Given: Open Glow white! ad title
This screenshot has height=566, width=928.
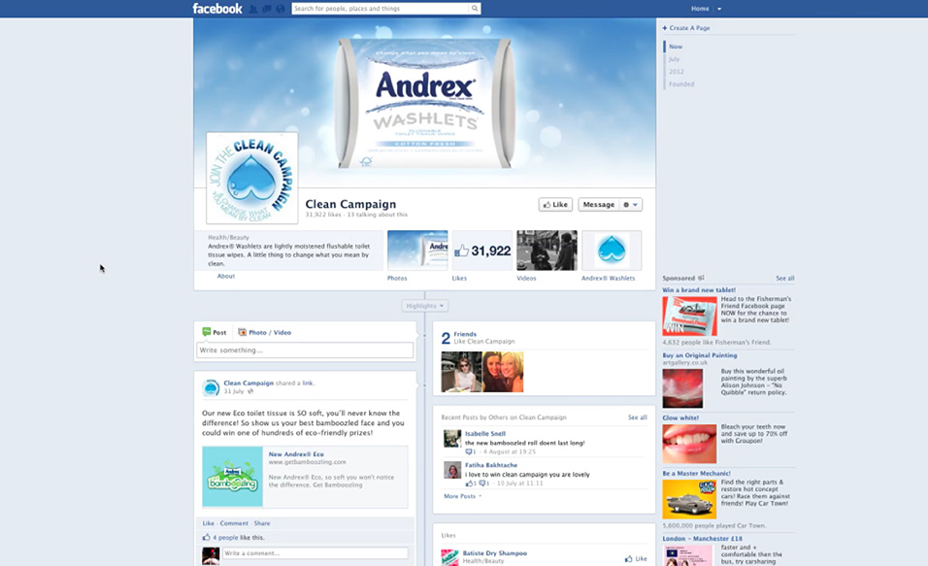Looking at the screenshot, I should pos(680,417).
